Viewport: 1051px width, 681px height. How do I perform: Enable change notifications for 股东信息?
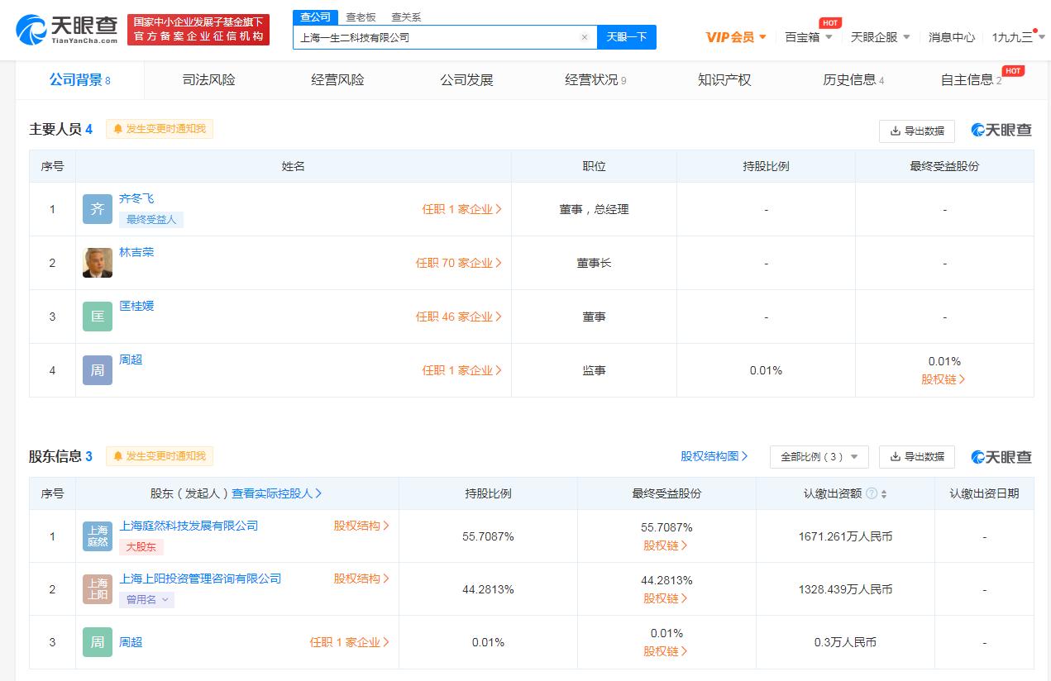[160, 456]
